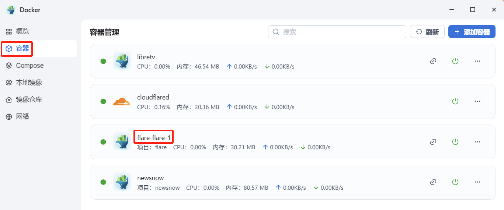Click the libretv container whale icon
The image size is (504, 210).
click(x=122, y=61)
